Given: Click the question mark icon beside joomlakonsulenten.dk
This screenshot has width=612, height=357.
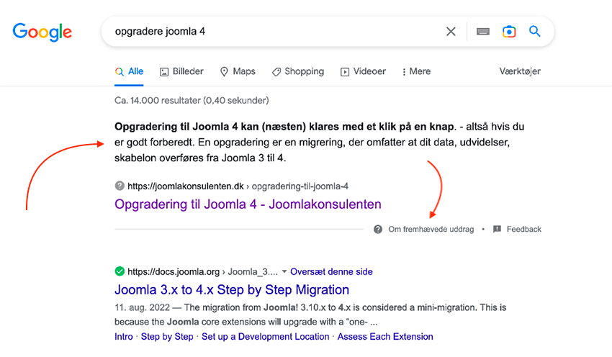Looking at the screenshot, I should tap(120, 186).
